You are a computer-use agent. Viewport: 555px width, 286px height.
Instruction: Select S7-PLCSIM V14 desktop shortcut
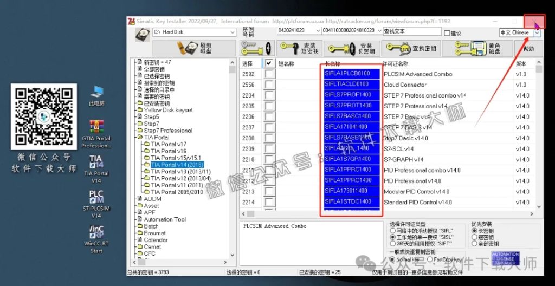(96, 204)
